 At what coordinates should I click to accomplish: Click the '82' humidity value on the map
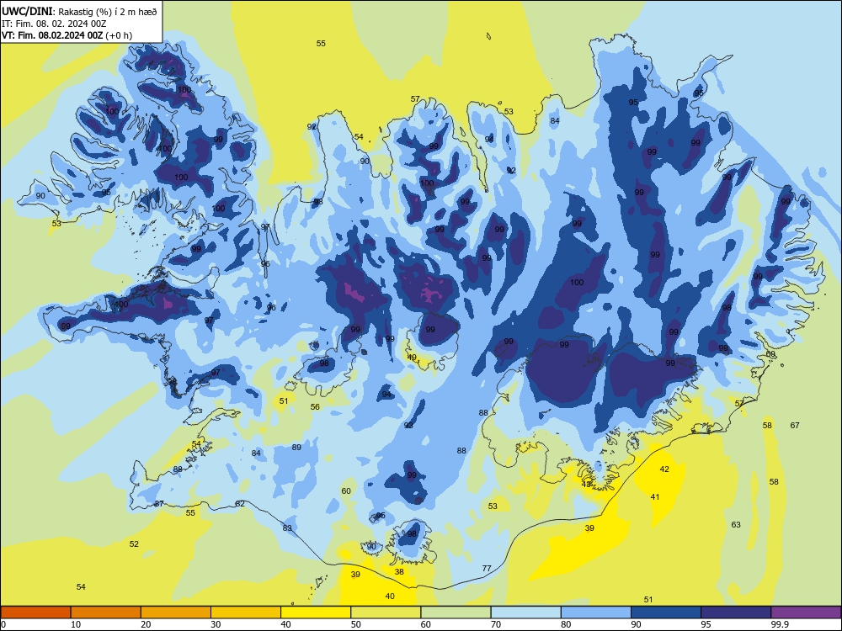tap(240, 504)
